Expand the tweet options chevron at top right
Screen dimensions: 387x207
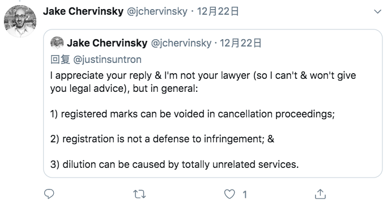pyautogui.click(x=377, y=11)
